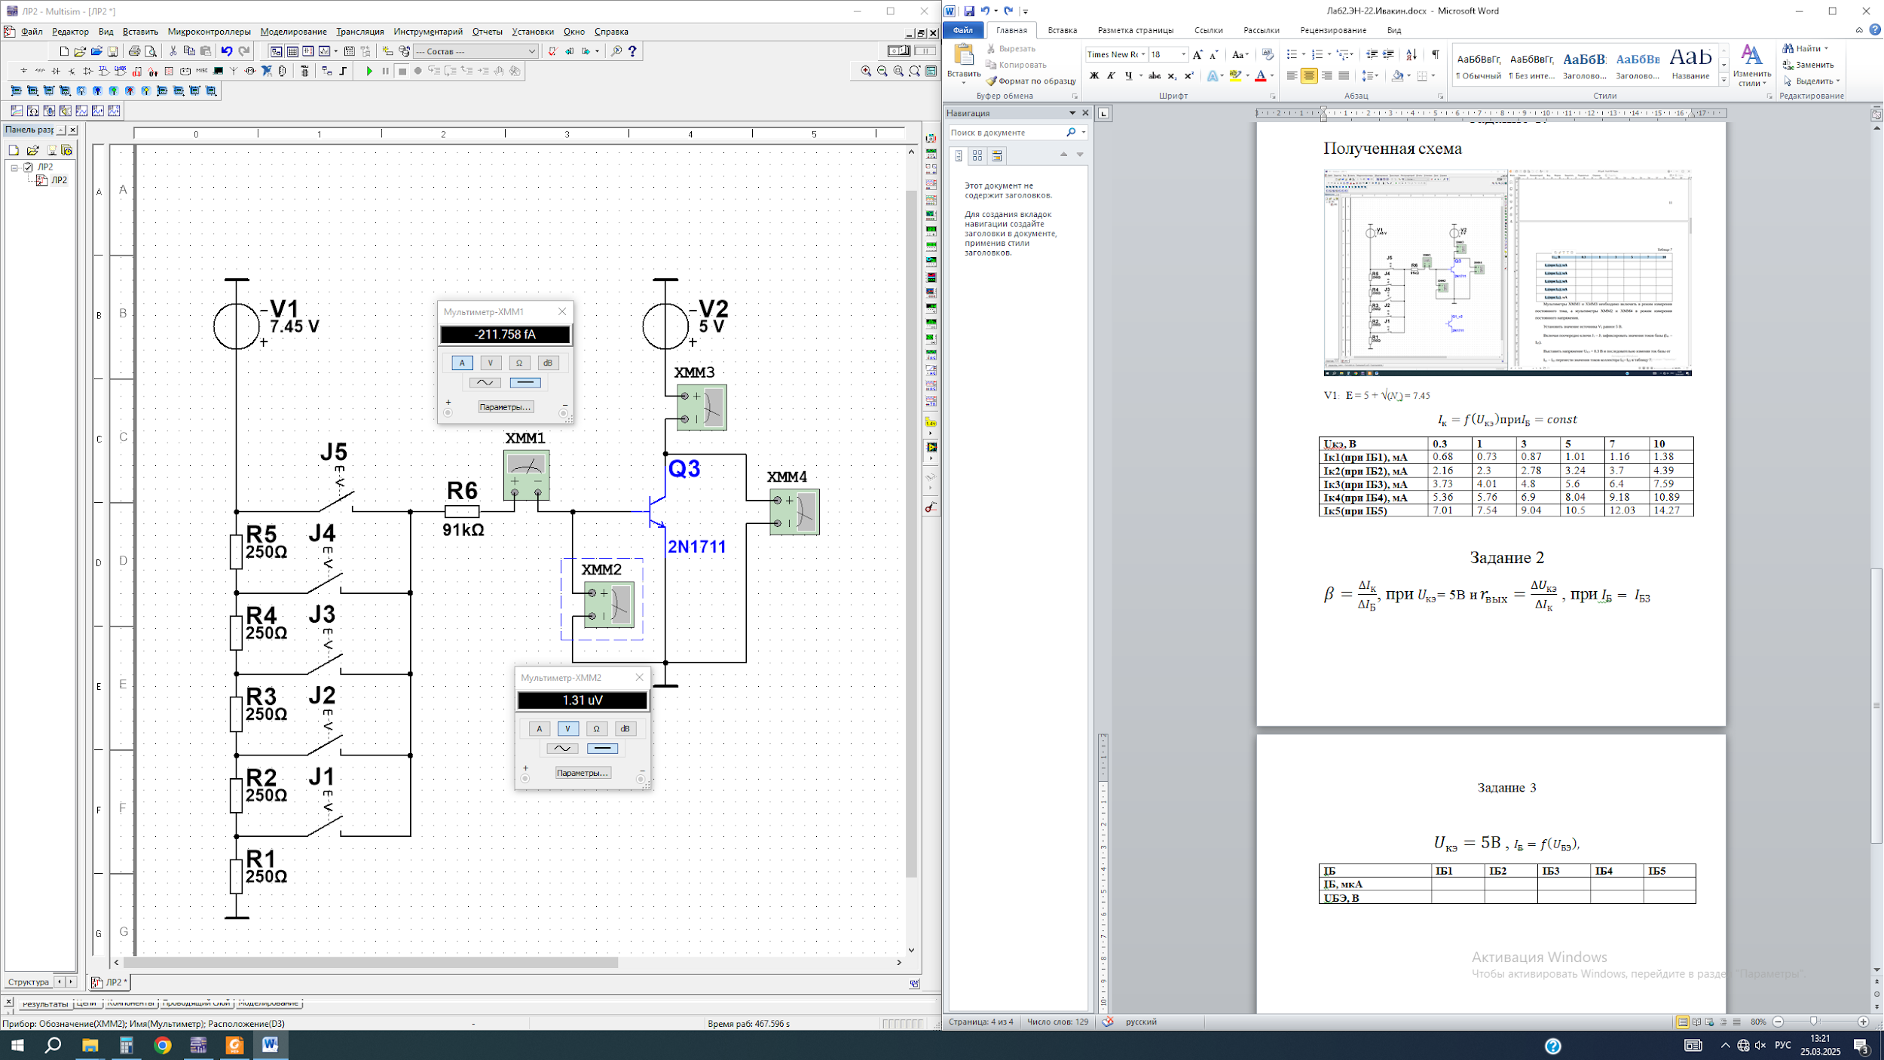This screenshot has height=1060, width=1884.
Task: Start the simulation with green Run button
Action: pos(369,71)
